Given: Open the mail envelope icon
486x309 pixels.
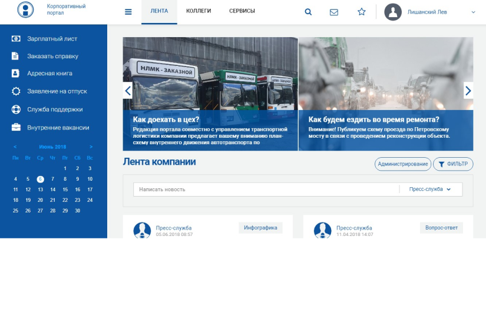Looking at the screenshot, I should [334, 12].
